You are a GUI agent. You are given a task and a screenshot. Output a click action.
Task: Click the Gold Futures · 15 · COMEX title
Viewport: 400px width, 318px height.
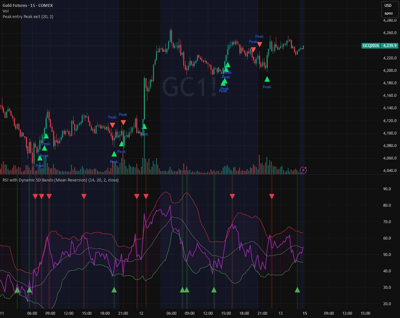point(28,6)
